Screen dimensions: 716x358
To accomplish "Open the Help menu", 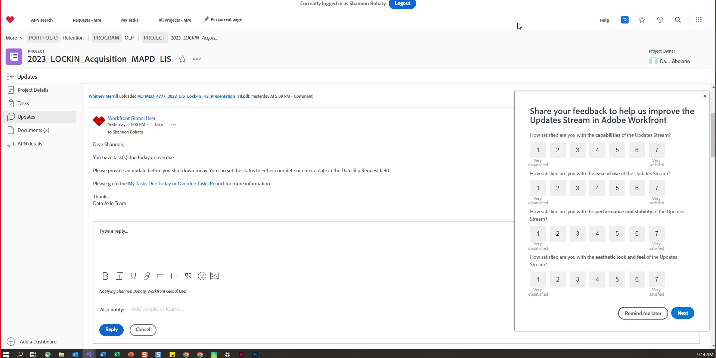I will [x=604, y=20].
